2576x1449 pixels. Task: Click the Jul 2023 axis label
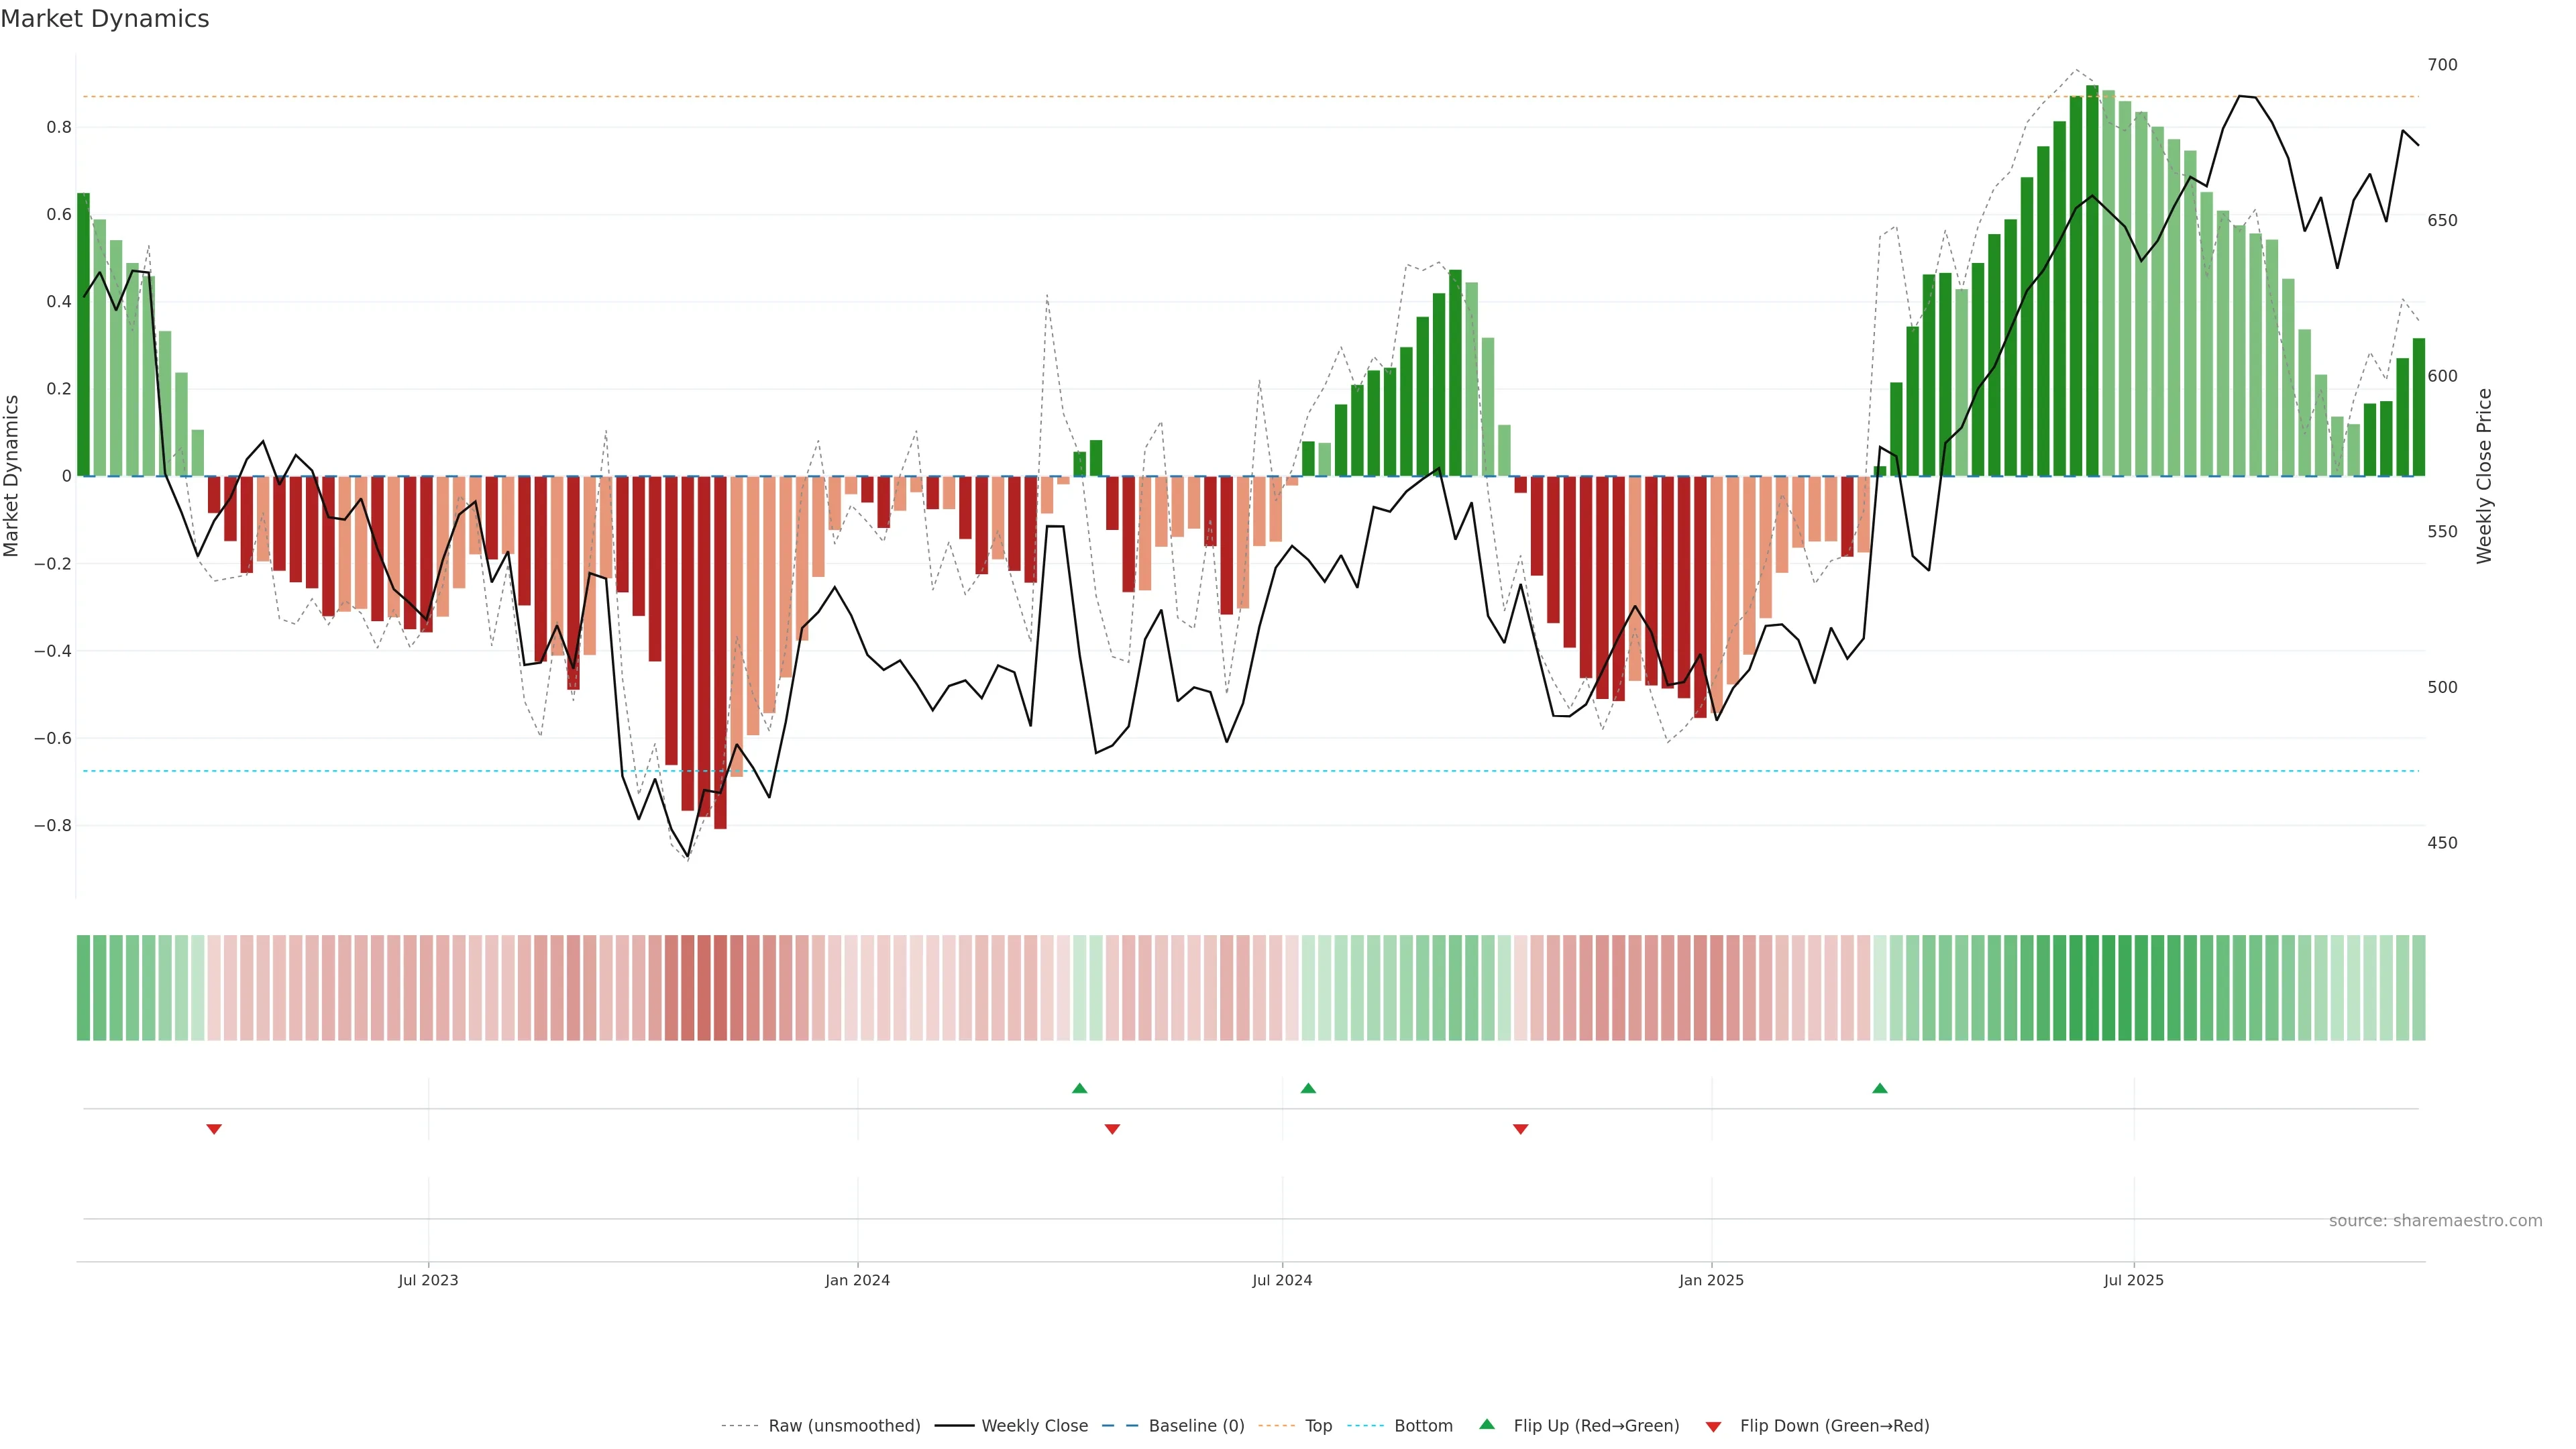[x=428, y=1280]
